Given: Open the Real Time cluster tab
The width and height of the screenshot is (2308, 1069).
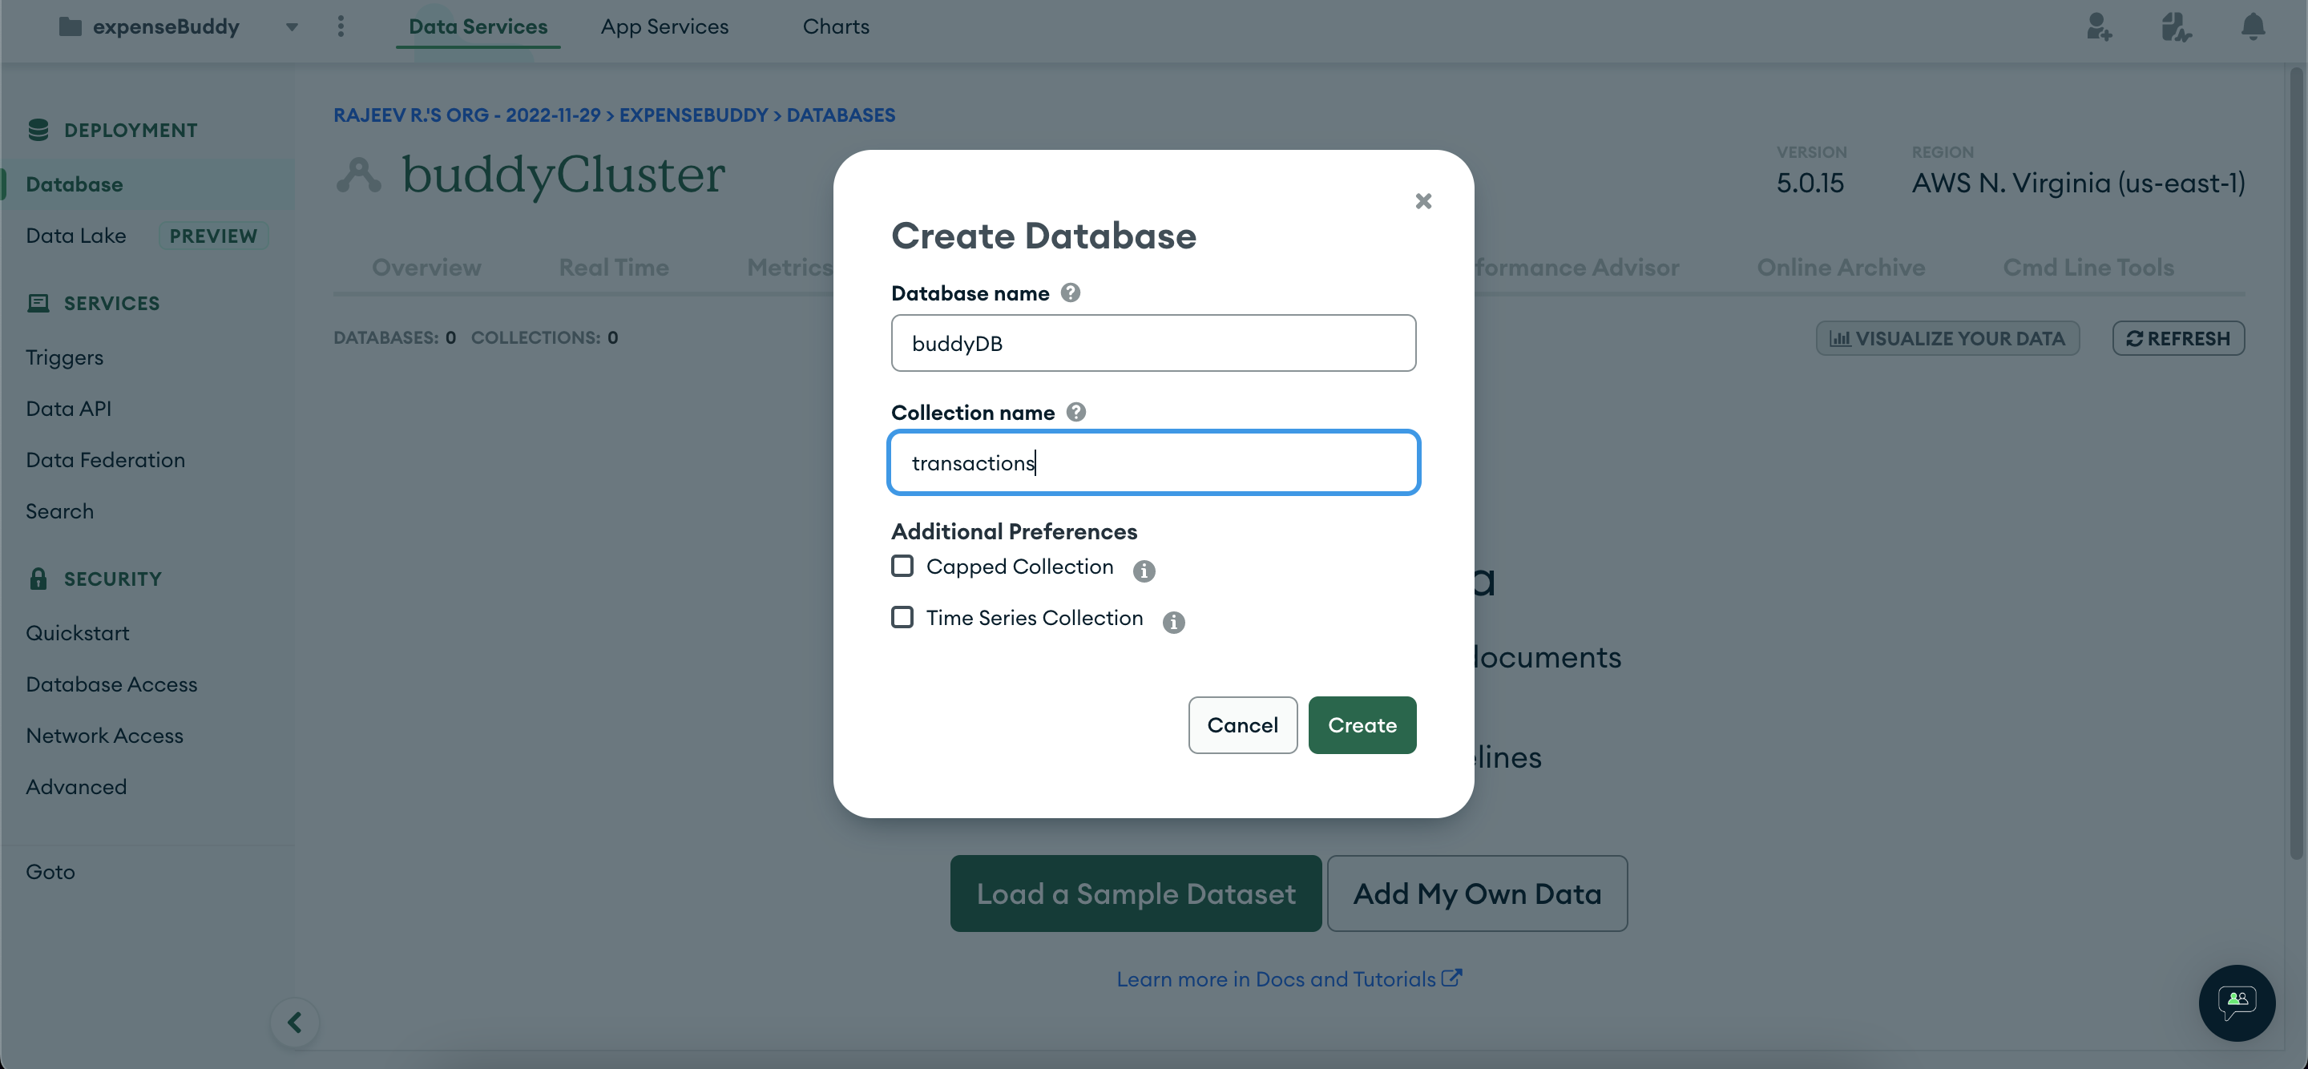Looking at the screenshot, I should pos(614,267).
